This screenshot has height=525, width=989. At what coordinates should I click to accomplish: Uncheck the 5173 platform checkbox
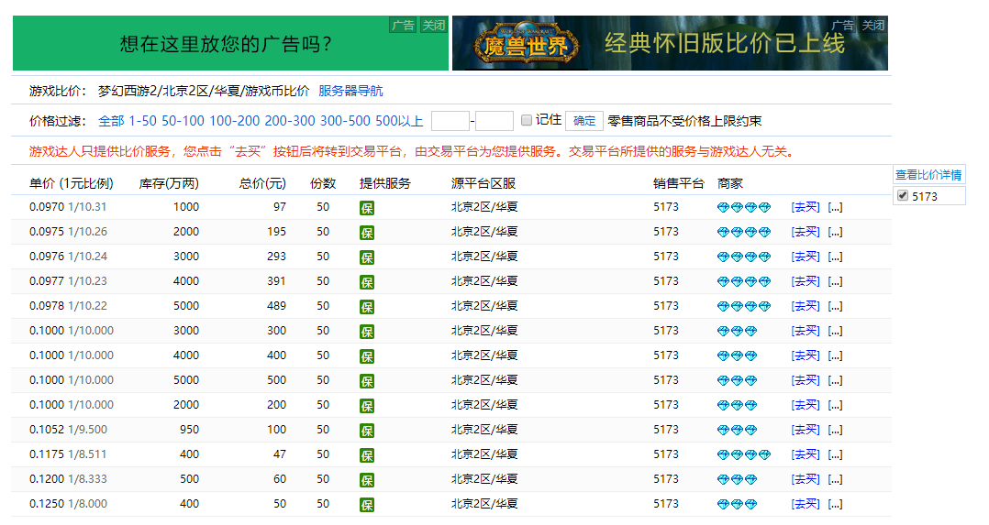[x=902, y=196]
